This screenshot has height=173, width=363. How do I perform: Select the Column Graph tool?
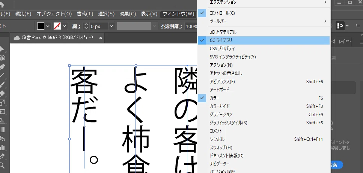click(2, 148)
